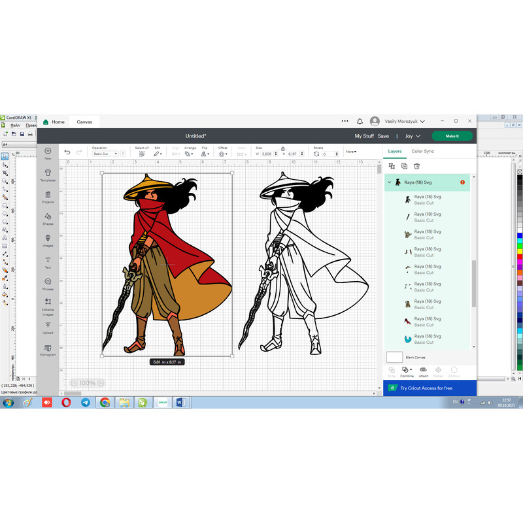This screenshot has width=523, height=523.
Task: Collapse the Raya (18) Svg group
Action: click(390, 182)
